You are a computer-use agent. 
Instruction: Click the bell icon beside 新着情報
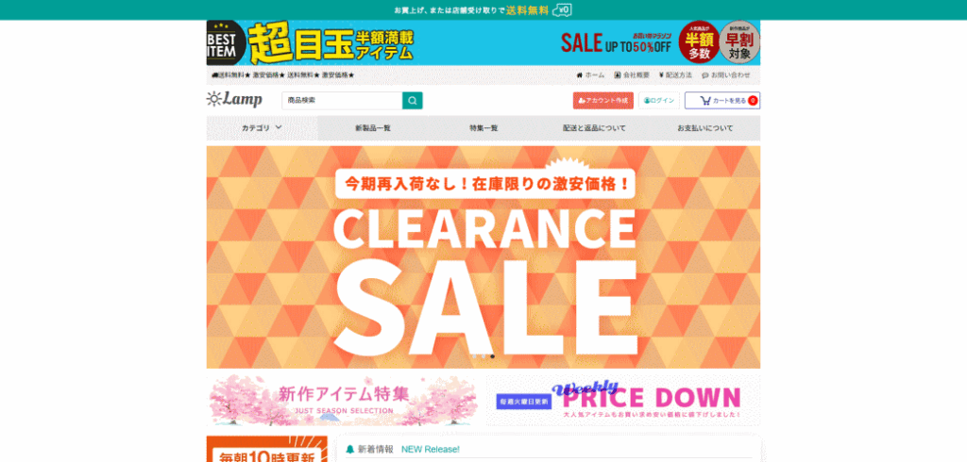coord(350,450)
